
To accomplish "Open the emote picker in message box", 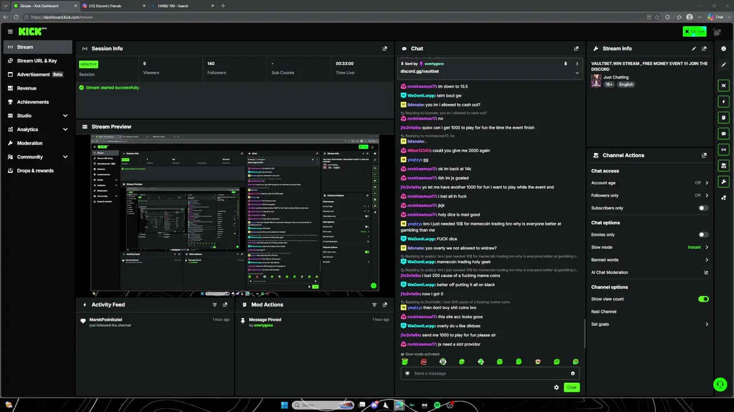I will 572,374.
